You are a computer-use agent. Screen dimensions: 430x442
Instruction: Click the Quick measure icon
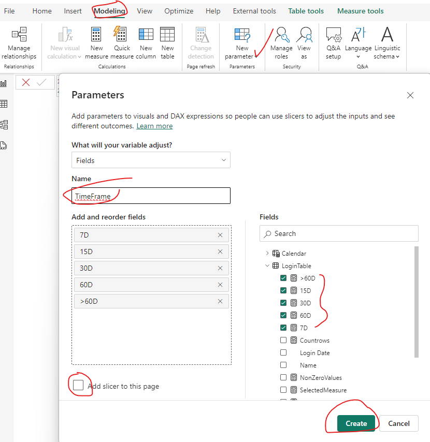[x=121, y=34]
